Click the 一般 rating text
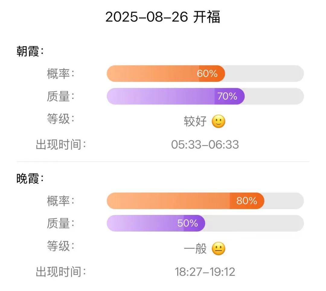Screen dimensions: 326x291 (195, 249)
